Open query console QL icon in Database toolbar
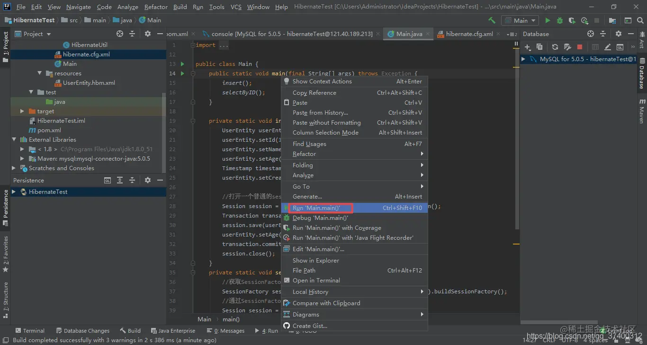The width and height of the screenshot is (647, 345). 620,47
